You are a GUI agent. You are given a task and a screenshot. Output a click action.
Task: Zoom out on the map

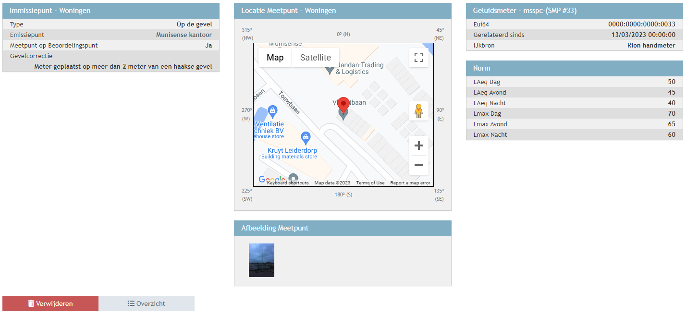coord(418,165)
